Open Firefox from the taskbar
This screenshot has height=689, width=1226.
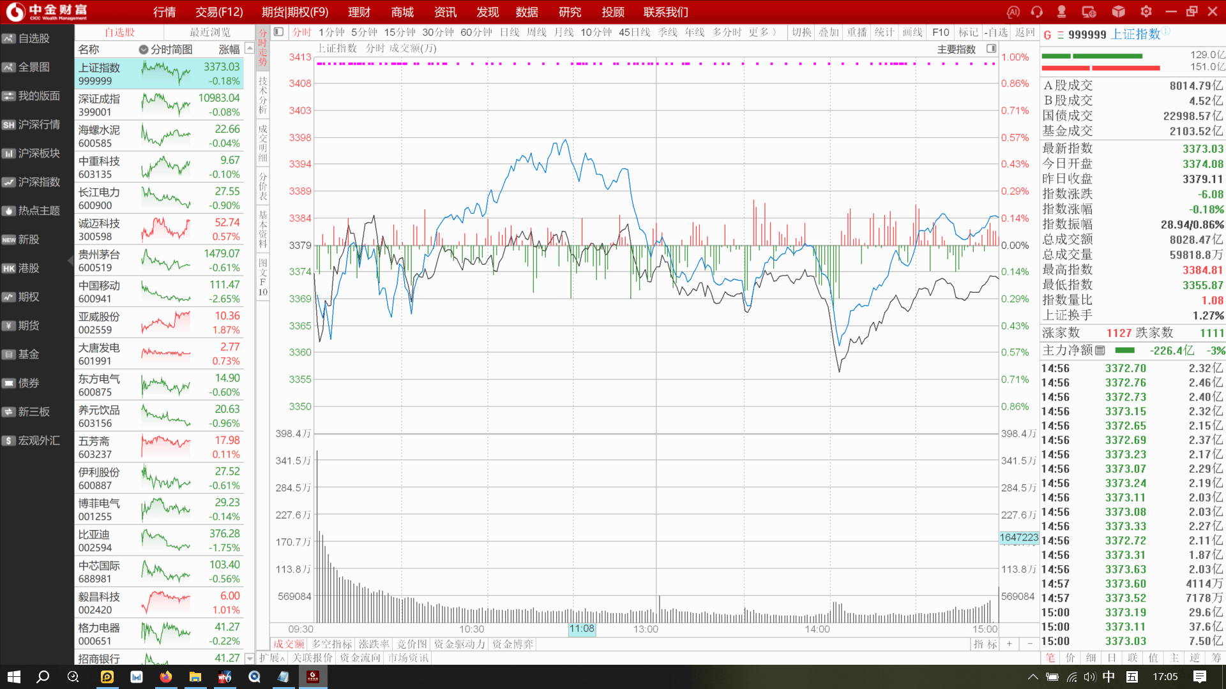tap(166, 677)
